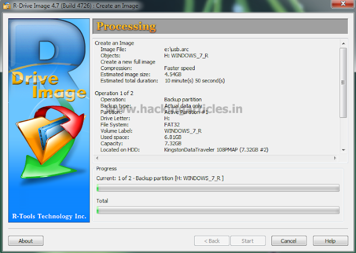Close the R-Drive Image window
The height and width of the screenshot is (253, 356).
[x=343, y=4]
